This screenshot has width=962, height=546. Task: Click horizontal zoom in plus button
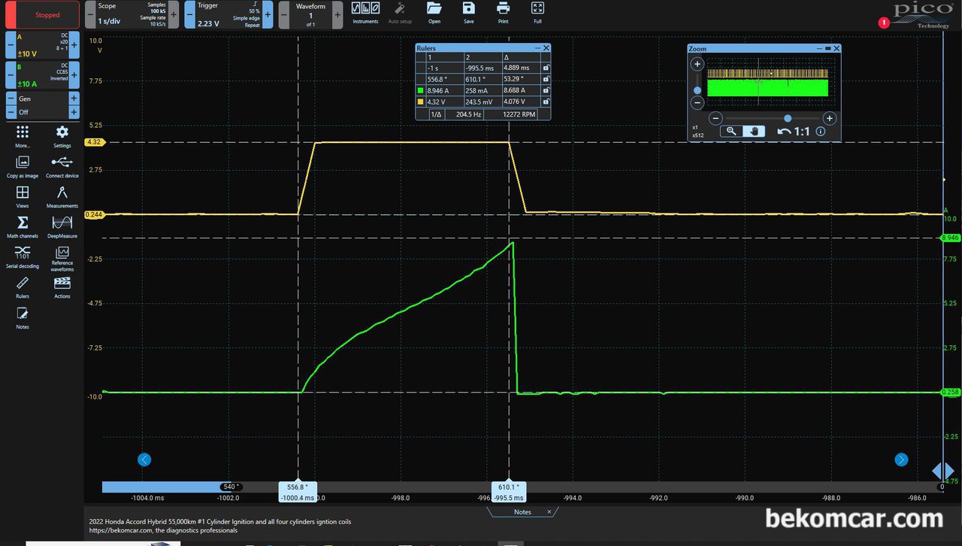point(829,118)
